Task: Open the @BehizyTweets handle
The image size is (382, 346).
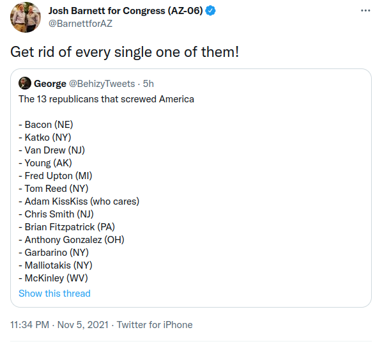Action: click(102, 84)
